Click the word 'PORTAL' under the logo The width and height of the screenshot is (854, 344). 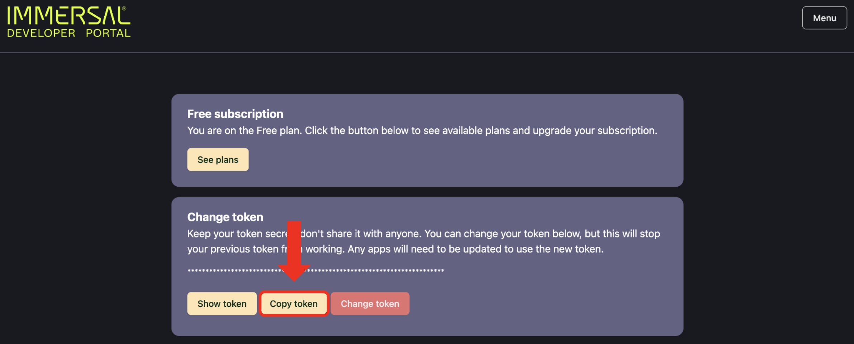108,33
